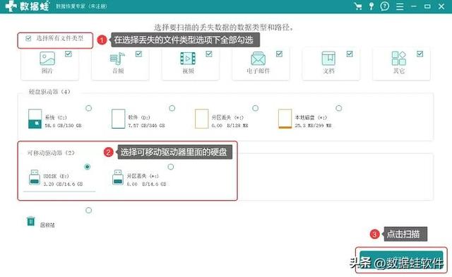Uncheck the 图片 file type checkbox
452x277 pixels.
click(x=69, y=54)
